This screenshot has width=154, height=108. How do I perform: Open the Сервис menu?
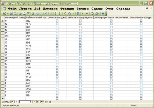[97, 9]
